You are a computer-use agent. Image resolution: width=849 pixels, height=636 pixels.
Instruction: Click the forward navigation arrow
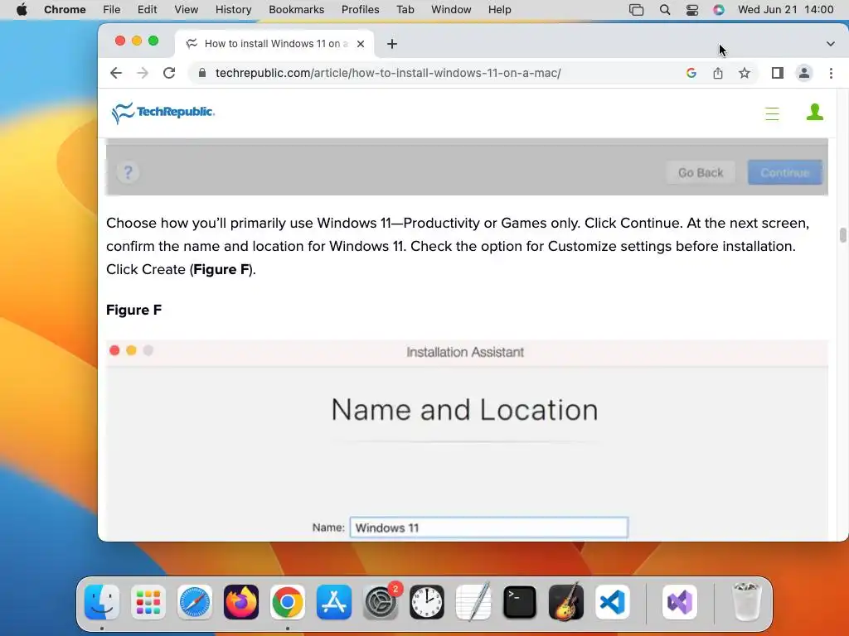point(143,73)
